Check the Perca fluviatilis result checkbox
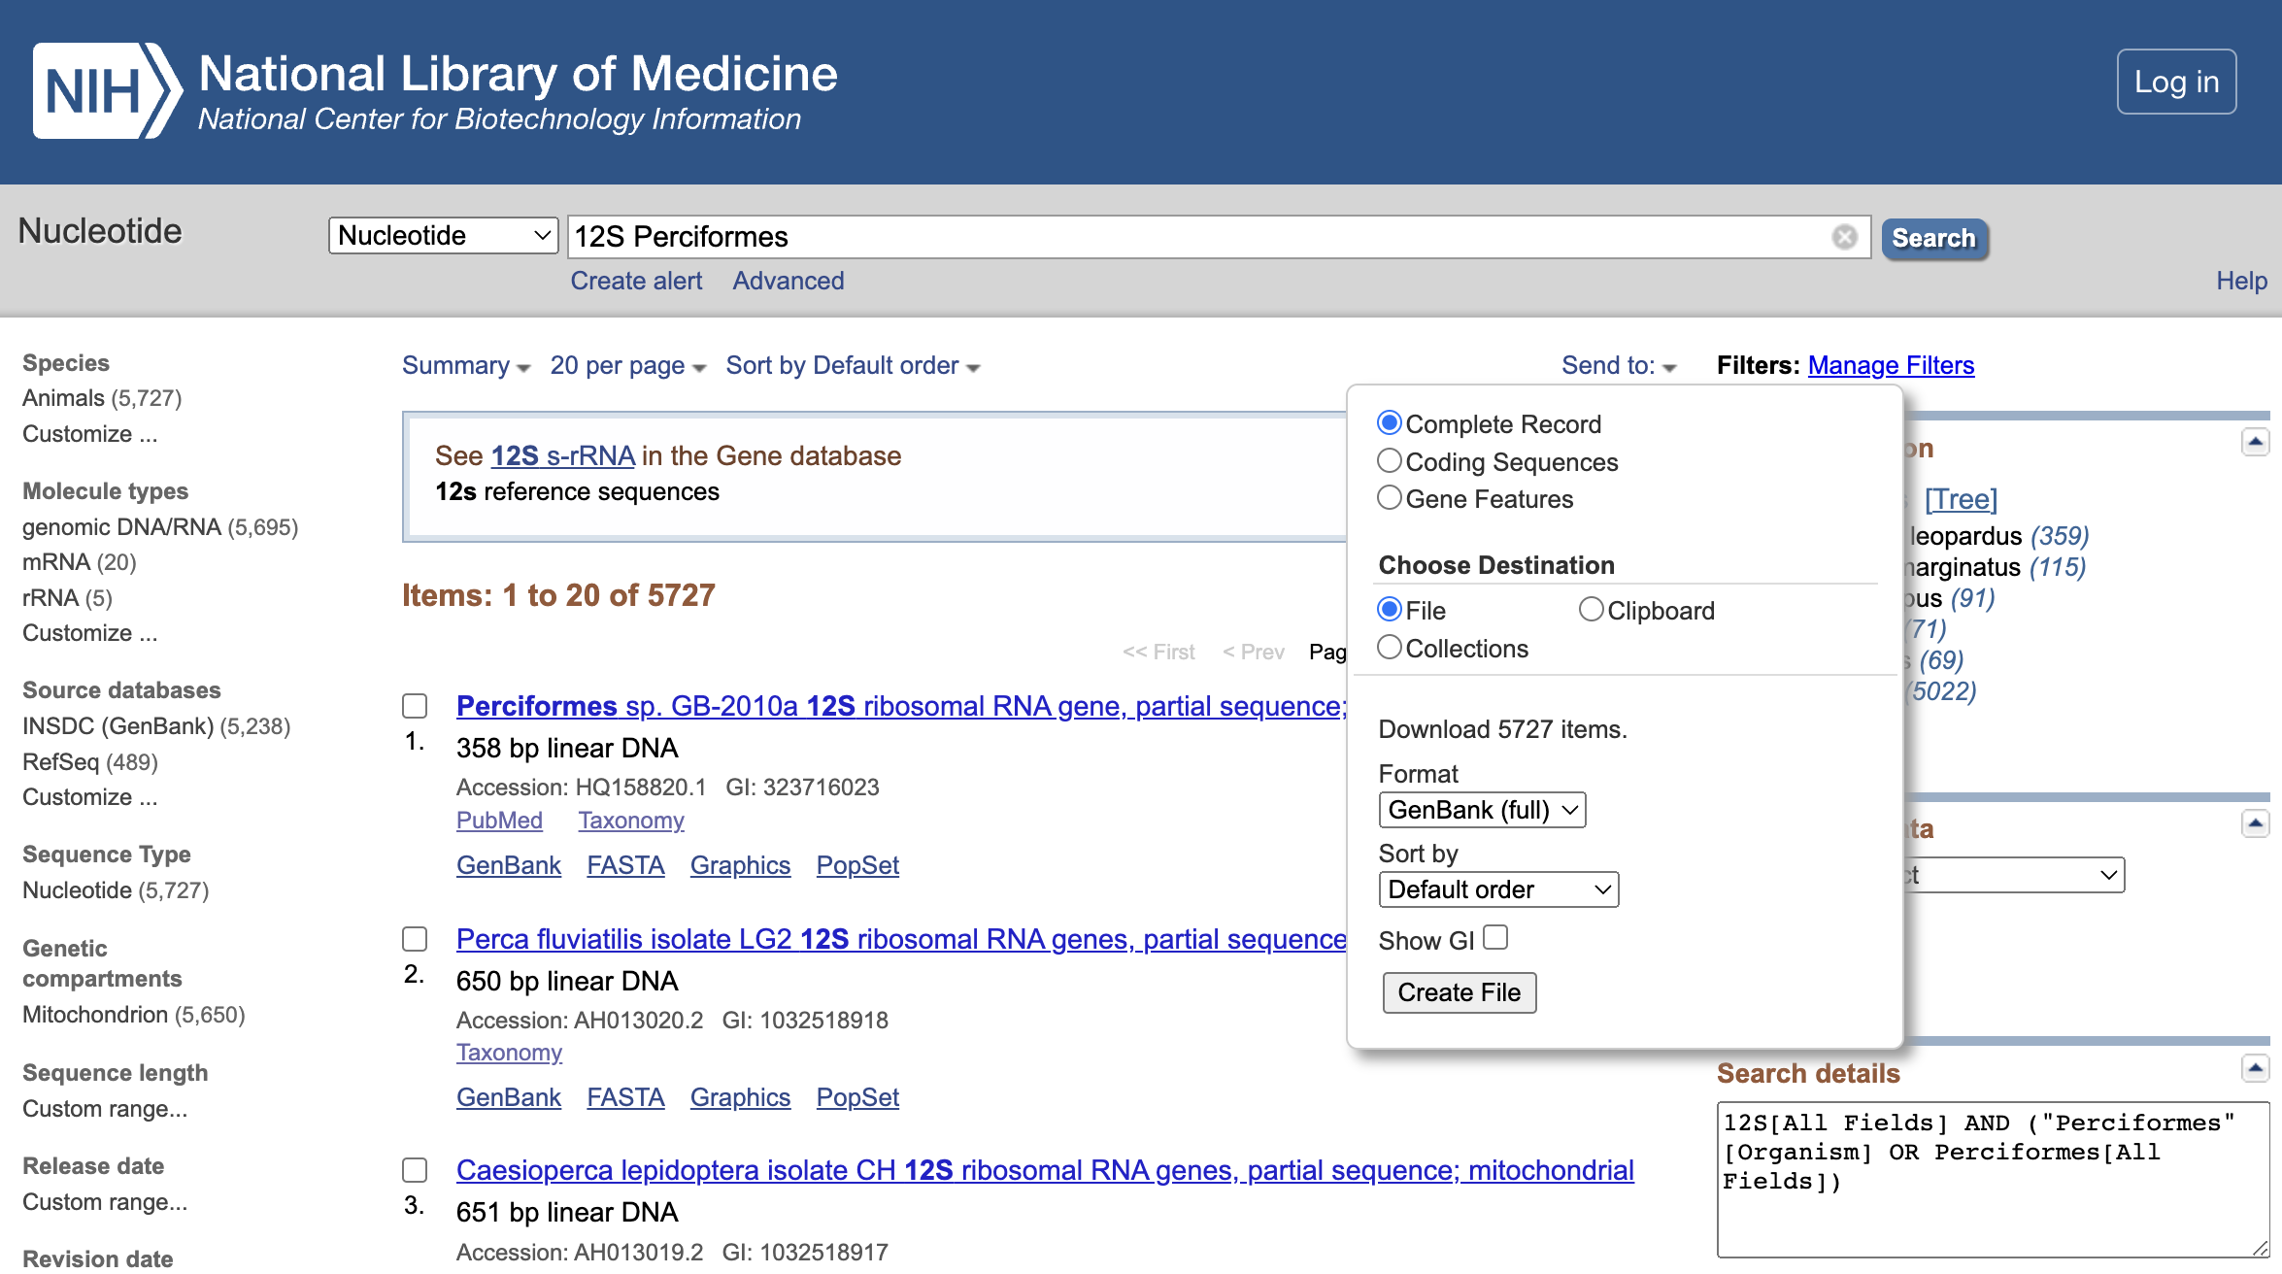2282x1274 pixels. point(415,939)
